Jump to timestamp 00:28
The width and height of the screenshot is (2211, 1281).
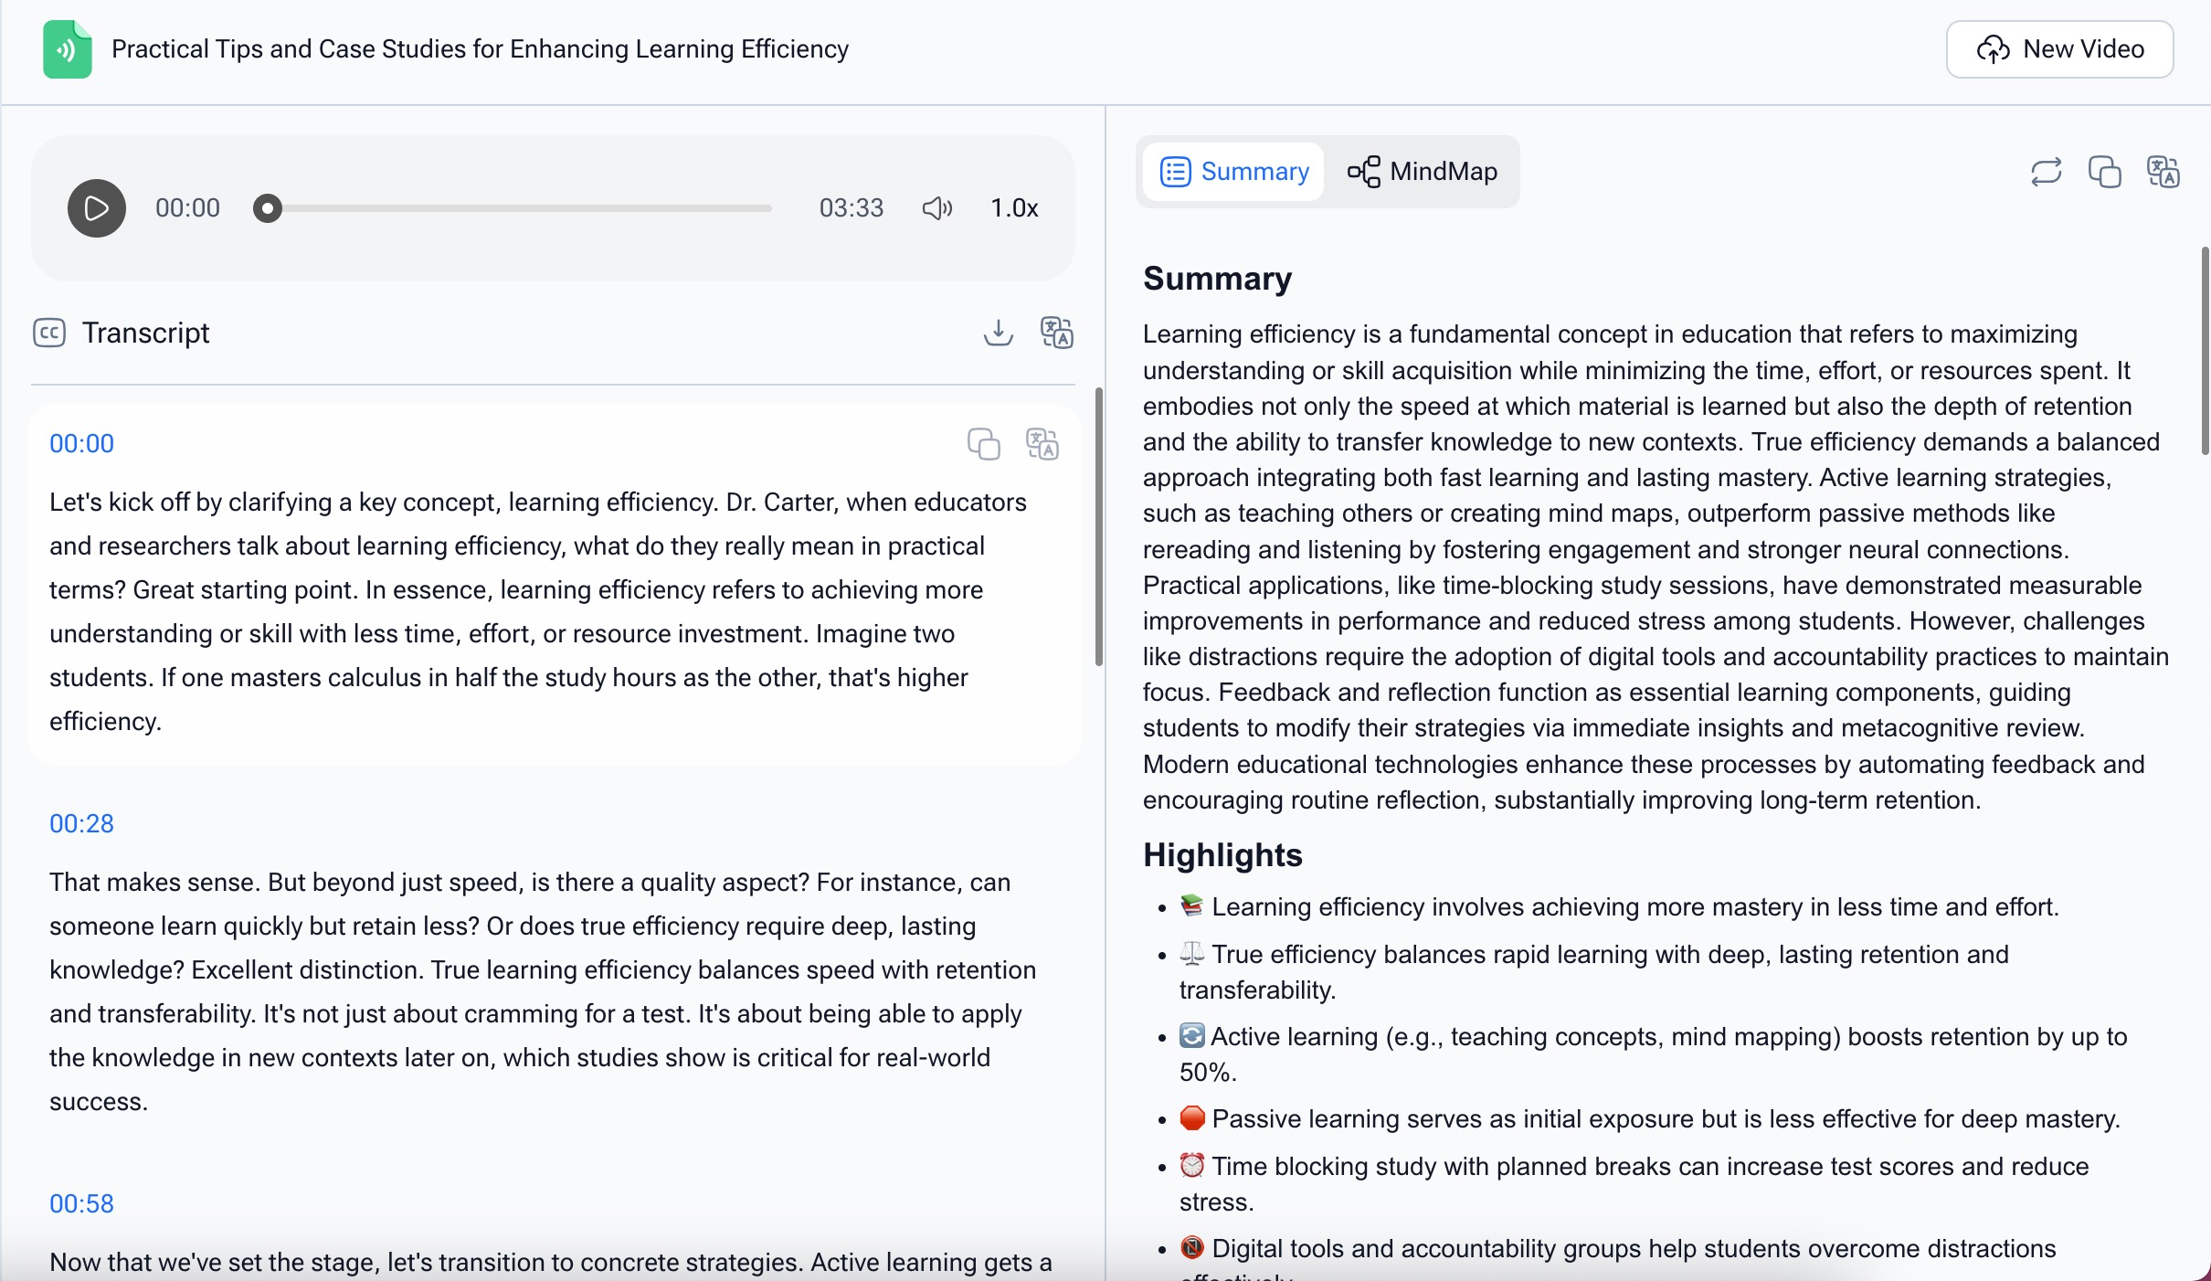tap(81, 824)
